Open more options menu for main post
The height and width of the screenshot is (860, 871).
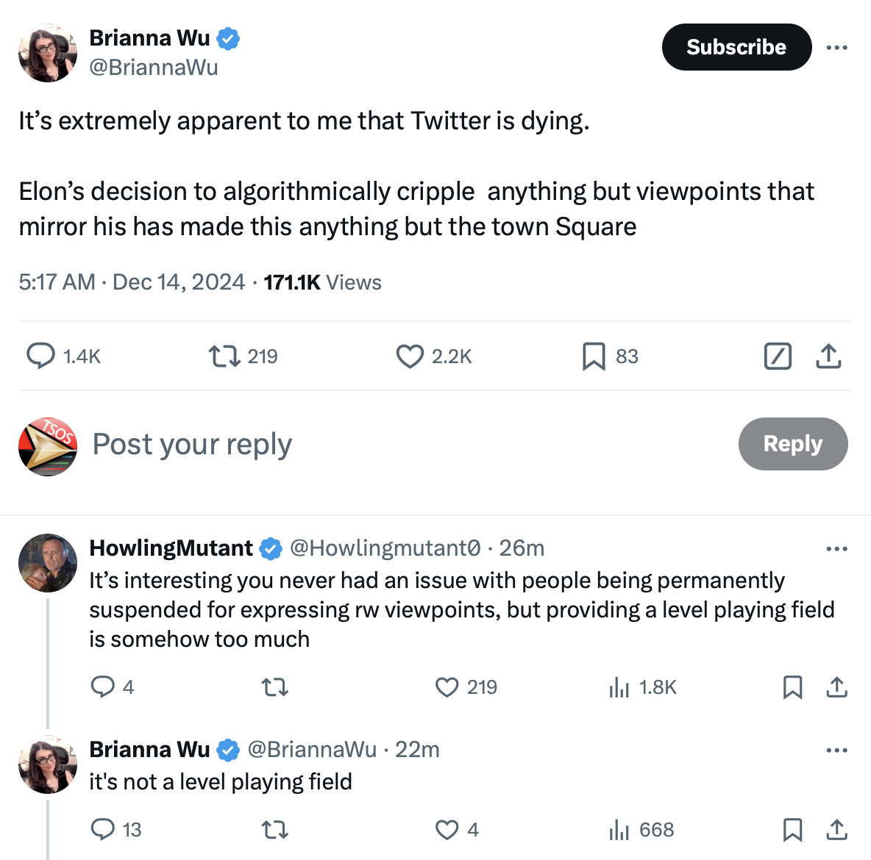[836, 48]
